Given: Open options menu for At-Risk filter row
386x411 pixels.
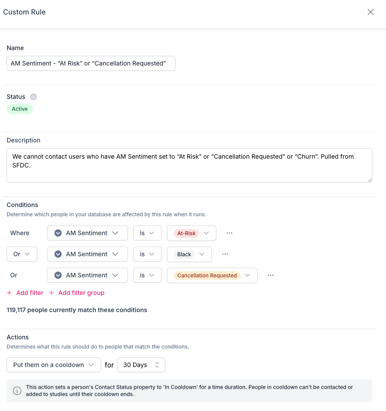Looking at the screenshot, I should click(x=229, y=233).
